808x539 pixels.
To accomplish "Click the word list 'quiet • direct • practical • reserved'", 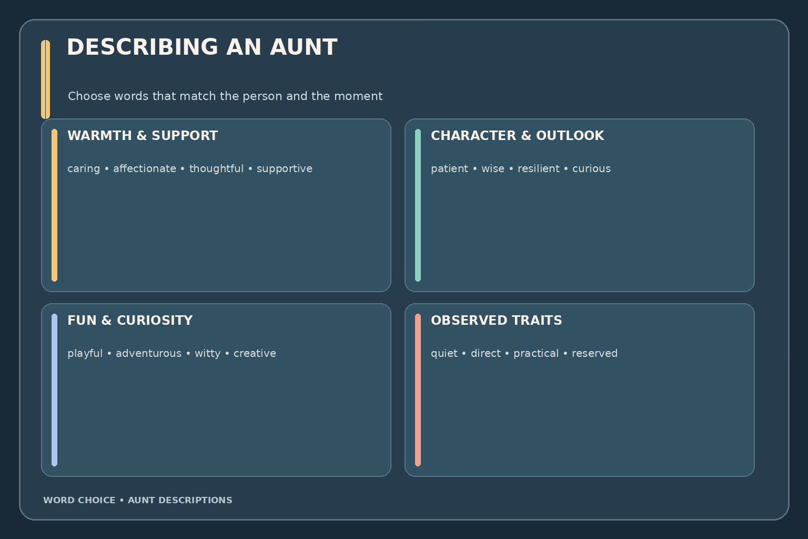I will (x=524, y=353).
